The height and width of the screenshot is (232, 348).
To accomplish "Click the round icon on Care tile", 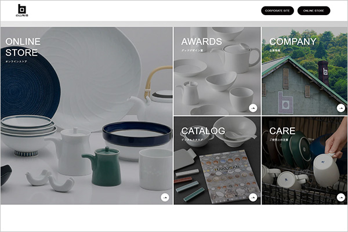I will pos(341,197).
